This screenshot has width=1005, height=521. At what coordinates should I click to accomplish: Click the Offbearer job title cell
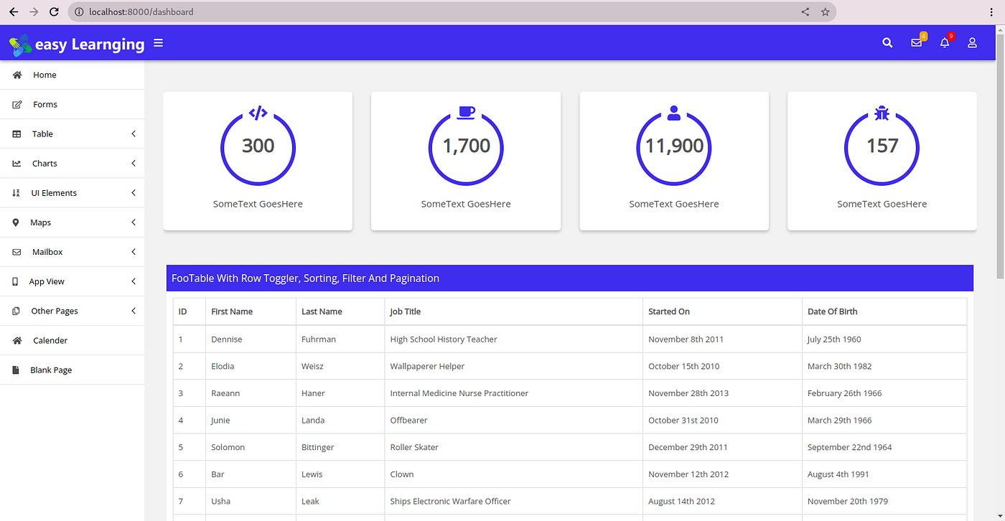(513, 420)
